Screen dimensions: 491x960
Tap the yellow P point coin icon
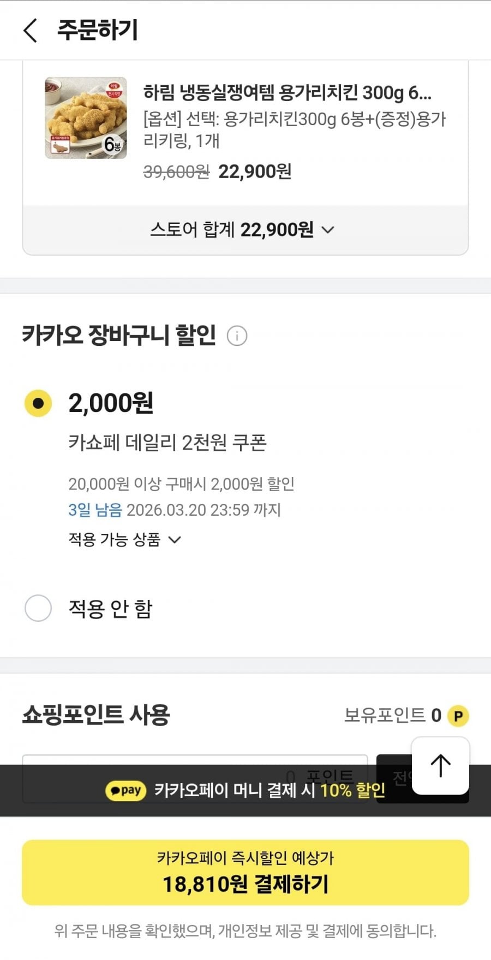pos(458,716)
